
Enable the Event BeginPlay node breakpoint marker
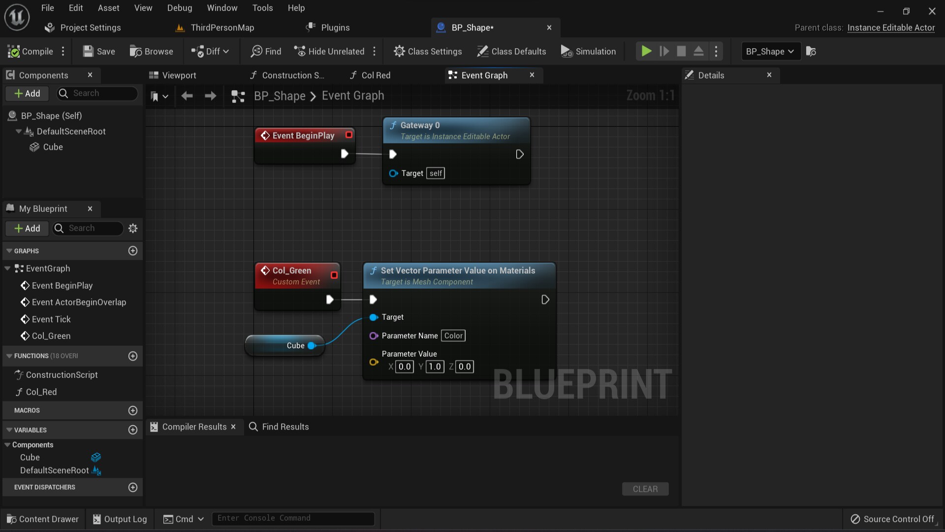pyautogui.click(x=348, y=135)
